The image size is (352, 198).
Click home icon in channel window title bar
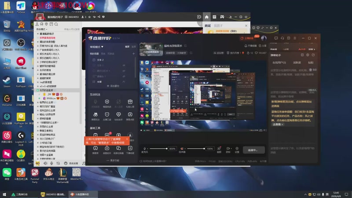[x=206, y=17]
